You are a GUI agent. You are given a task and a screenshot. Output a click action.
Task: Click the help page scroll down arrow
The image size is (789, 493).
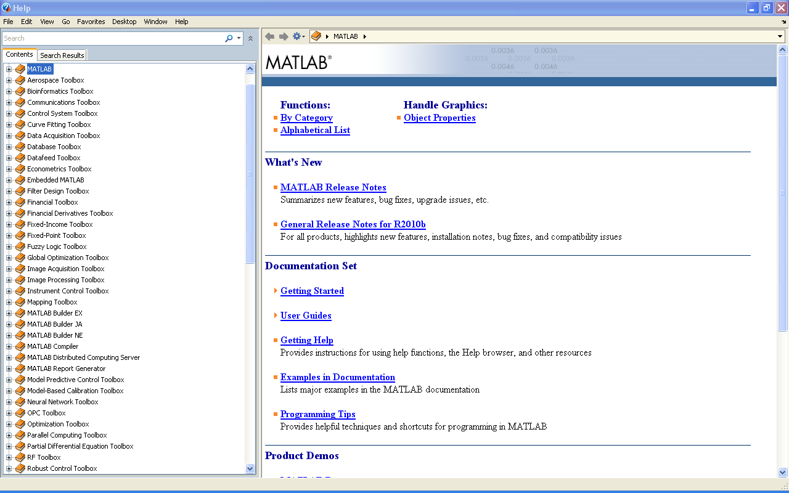(x=782, y=473)
